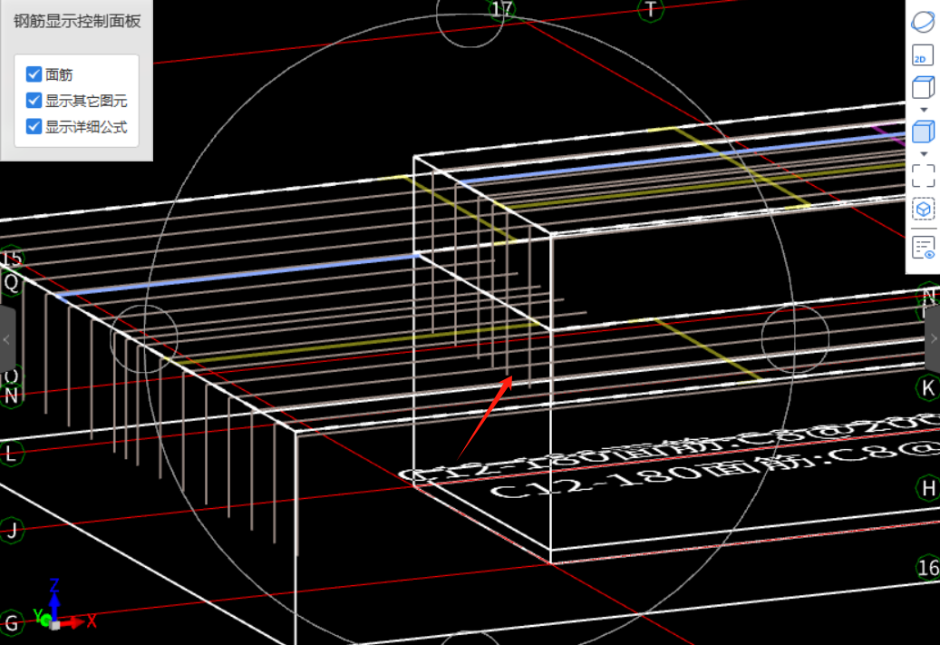Disable the 显示详细公式 checkbox
The width and height of the screenshot is (940, 645).
click(x=34, y=127)
